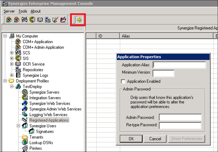The width and height of the screenshot is (218, 152).
Task: Select Lookup DSNs tree item
Action: tap(41, 143)
